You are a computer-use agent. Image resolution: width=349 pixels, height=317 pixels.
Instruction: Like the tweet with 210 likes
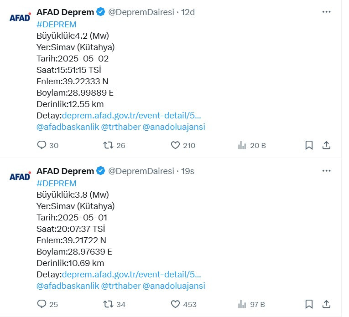click(x=183, y=145)
